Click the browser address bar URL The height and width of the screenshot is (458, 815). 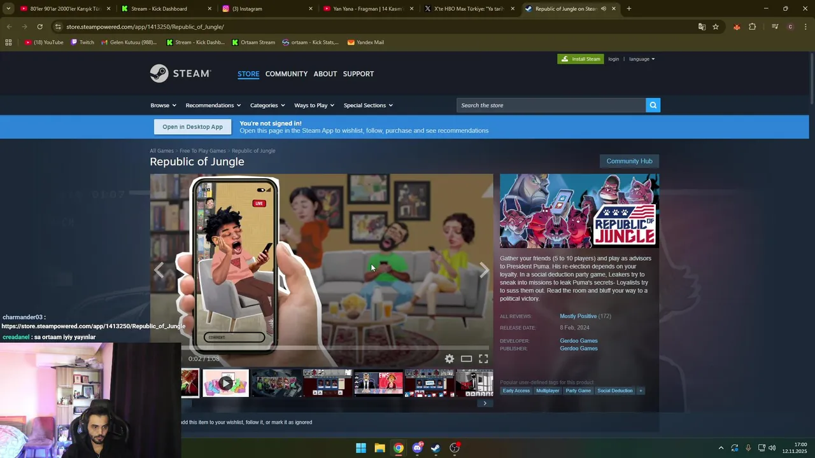click(145, 27)
